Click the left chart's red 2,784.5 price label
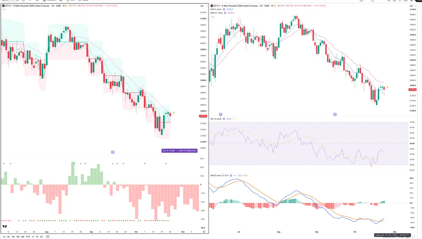The height and width of the screenshot is (239, 422). [x=203, y=116]
